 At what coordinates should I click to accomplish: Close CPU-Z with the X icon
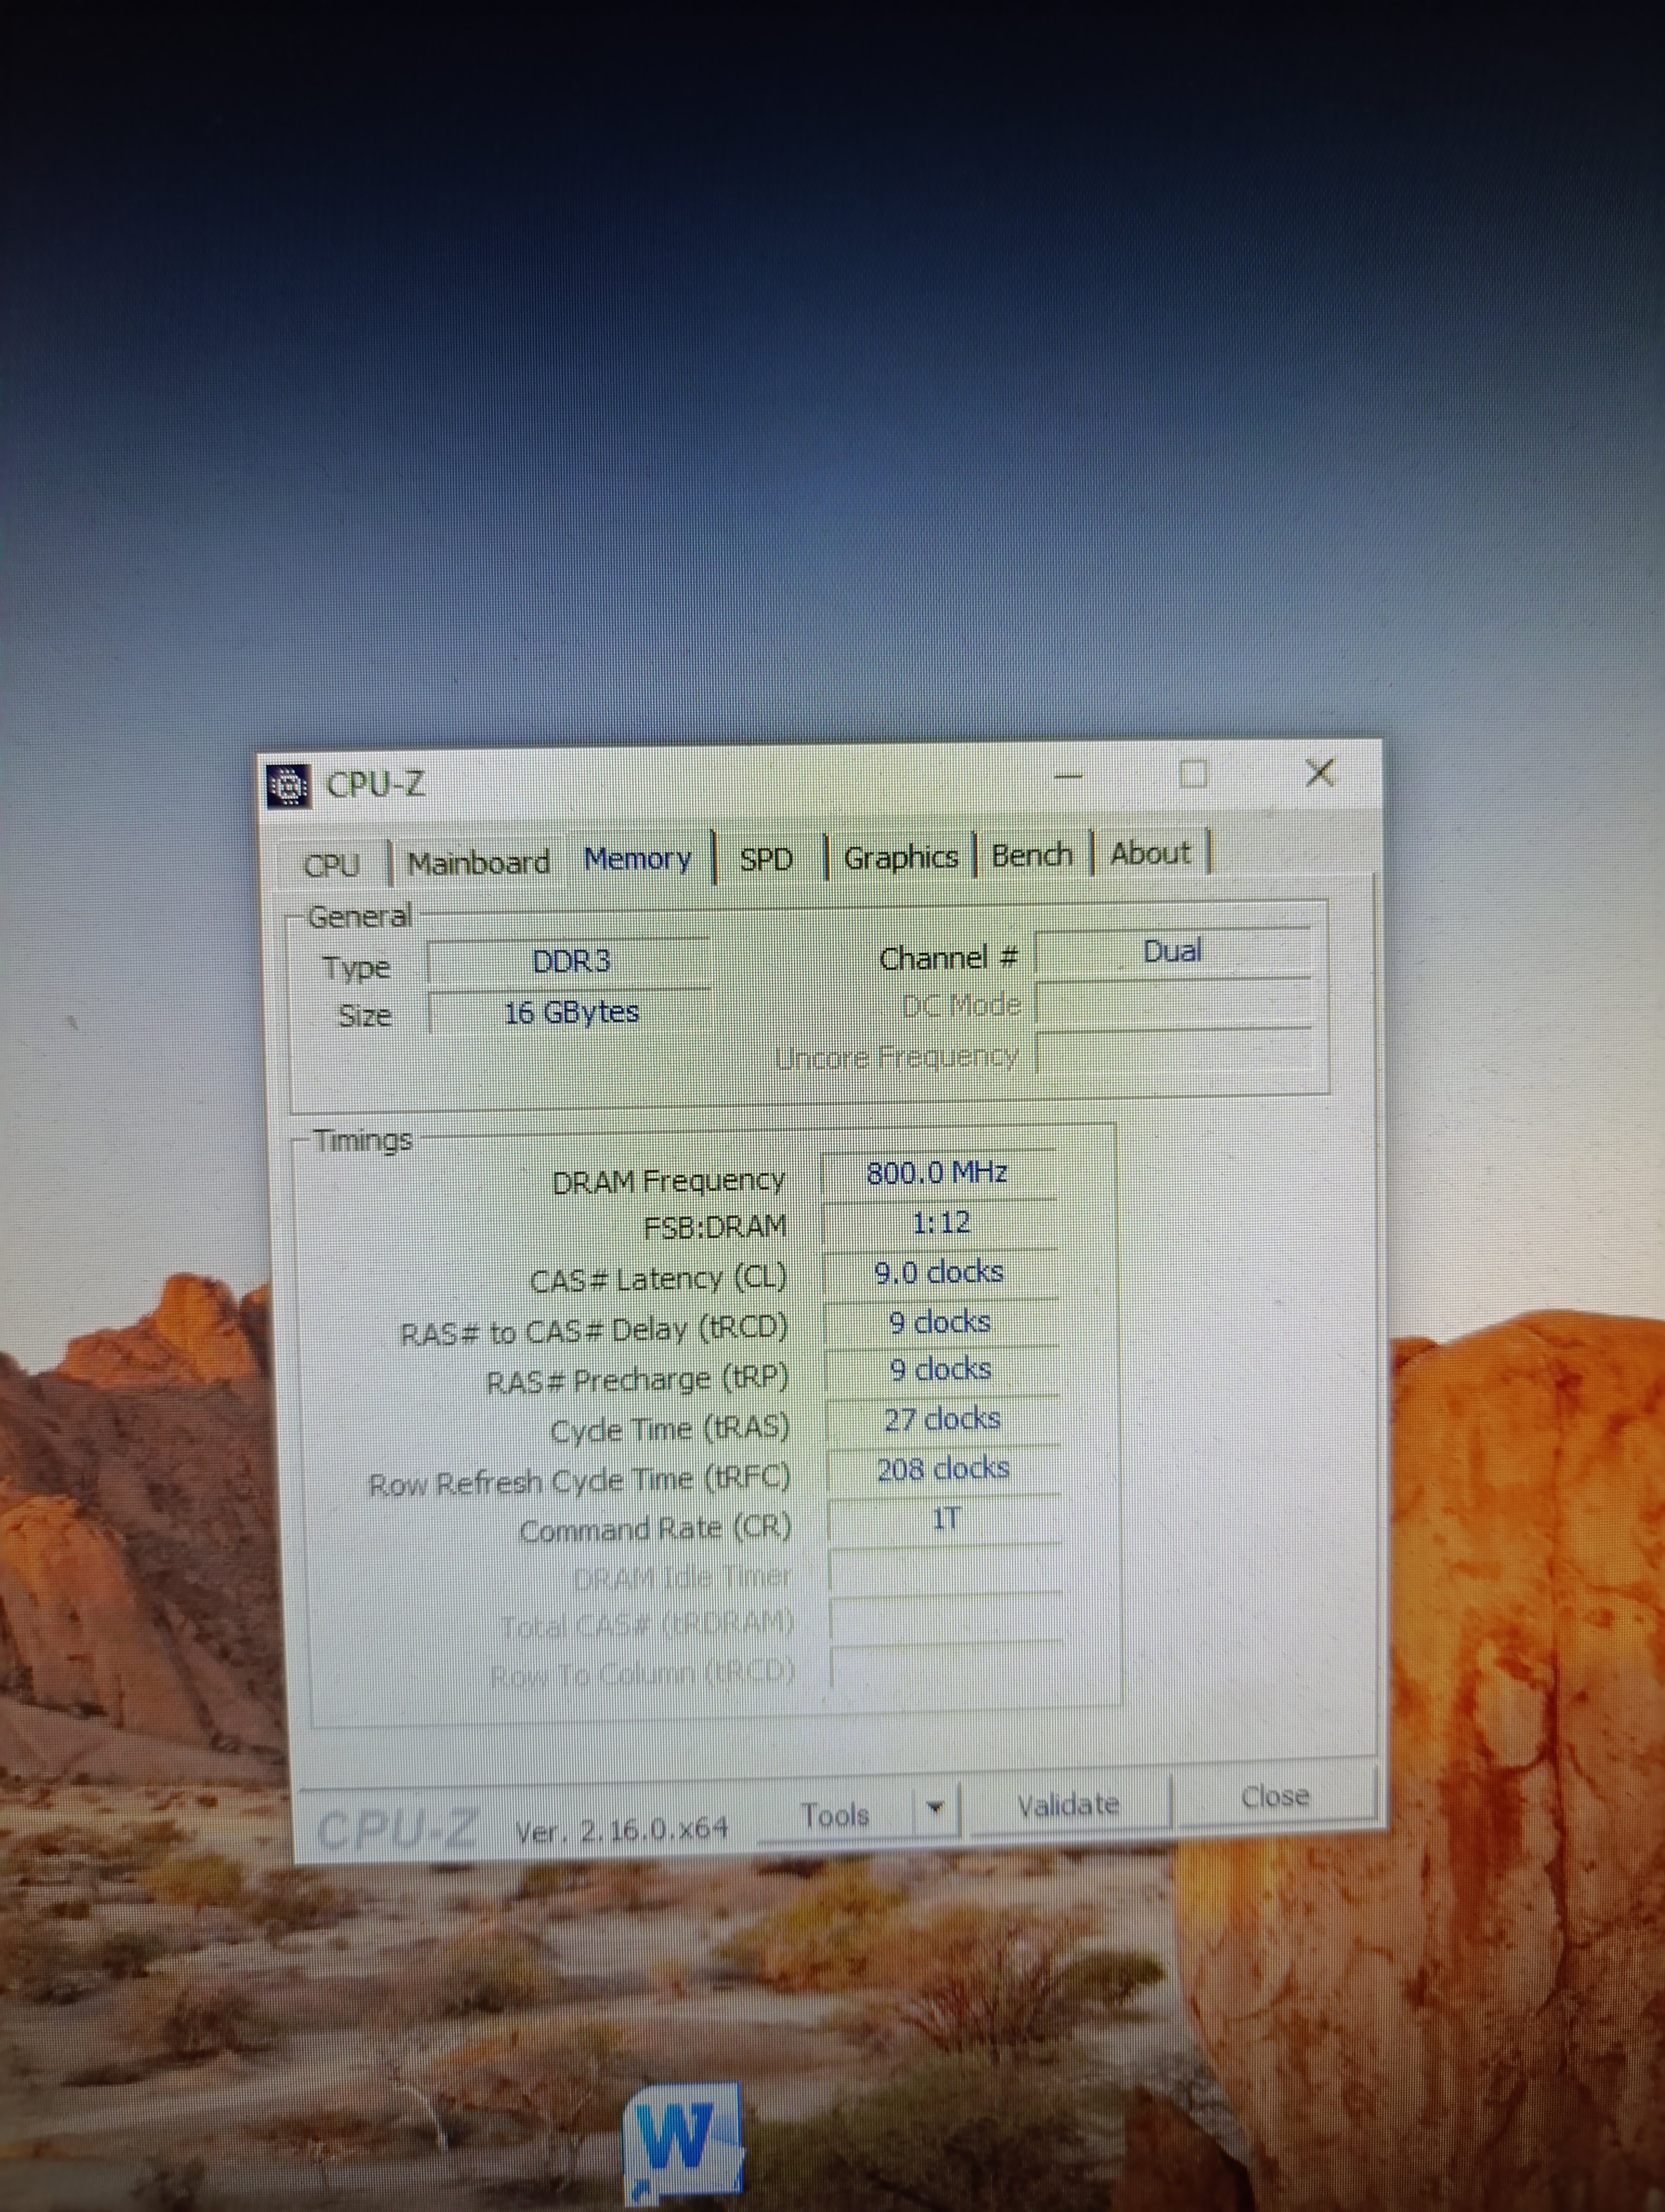click(x=1320, y=772)
